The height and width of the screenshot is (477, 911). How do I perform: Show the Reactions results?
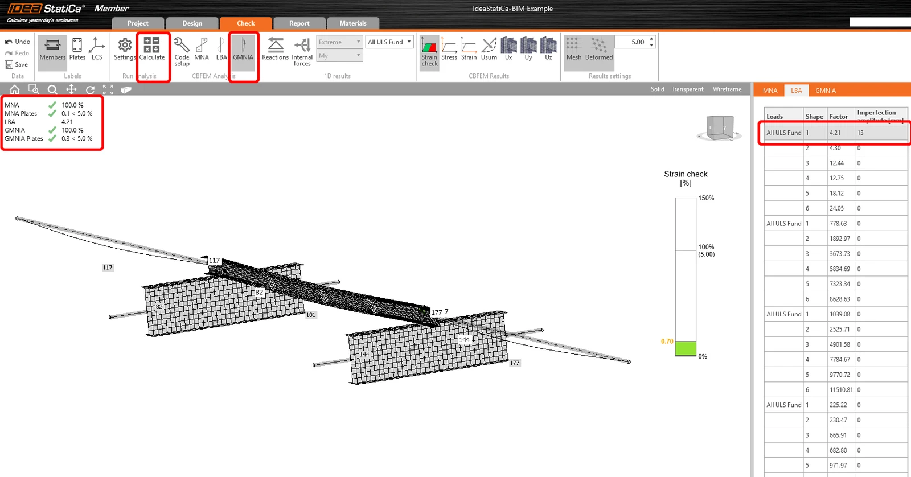(276, 50)
